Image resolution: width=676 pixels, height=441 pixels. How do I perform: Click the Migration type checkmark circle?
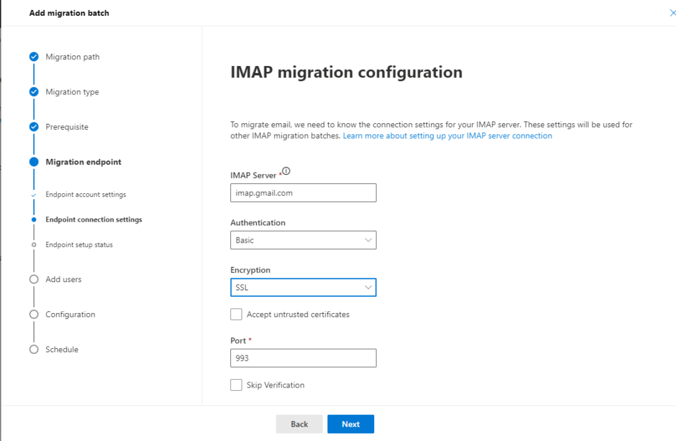click(x=34, y=92)
